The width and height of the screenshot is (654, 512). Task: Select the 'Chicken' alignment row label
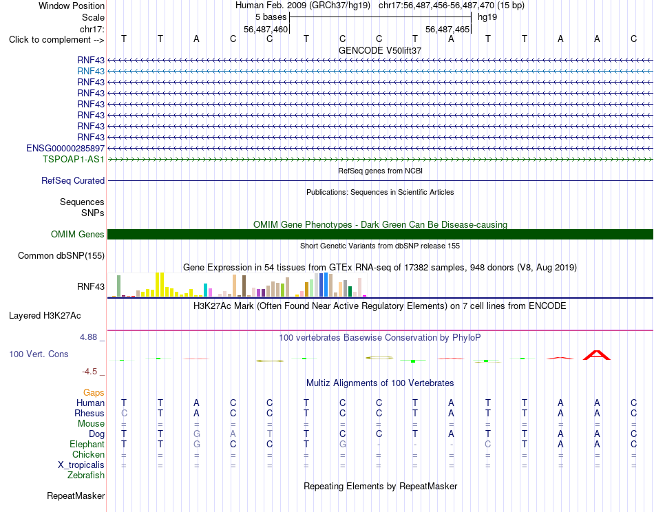[88, 454]
